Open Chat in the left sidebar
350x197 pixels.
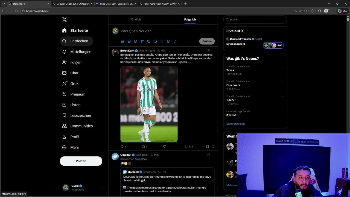[x=70, y=73]
